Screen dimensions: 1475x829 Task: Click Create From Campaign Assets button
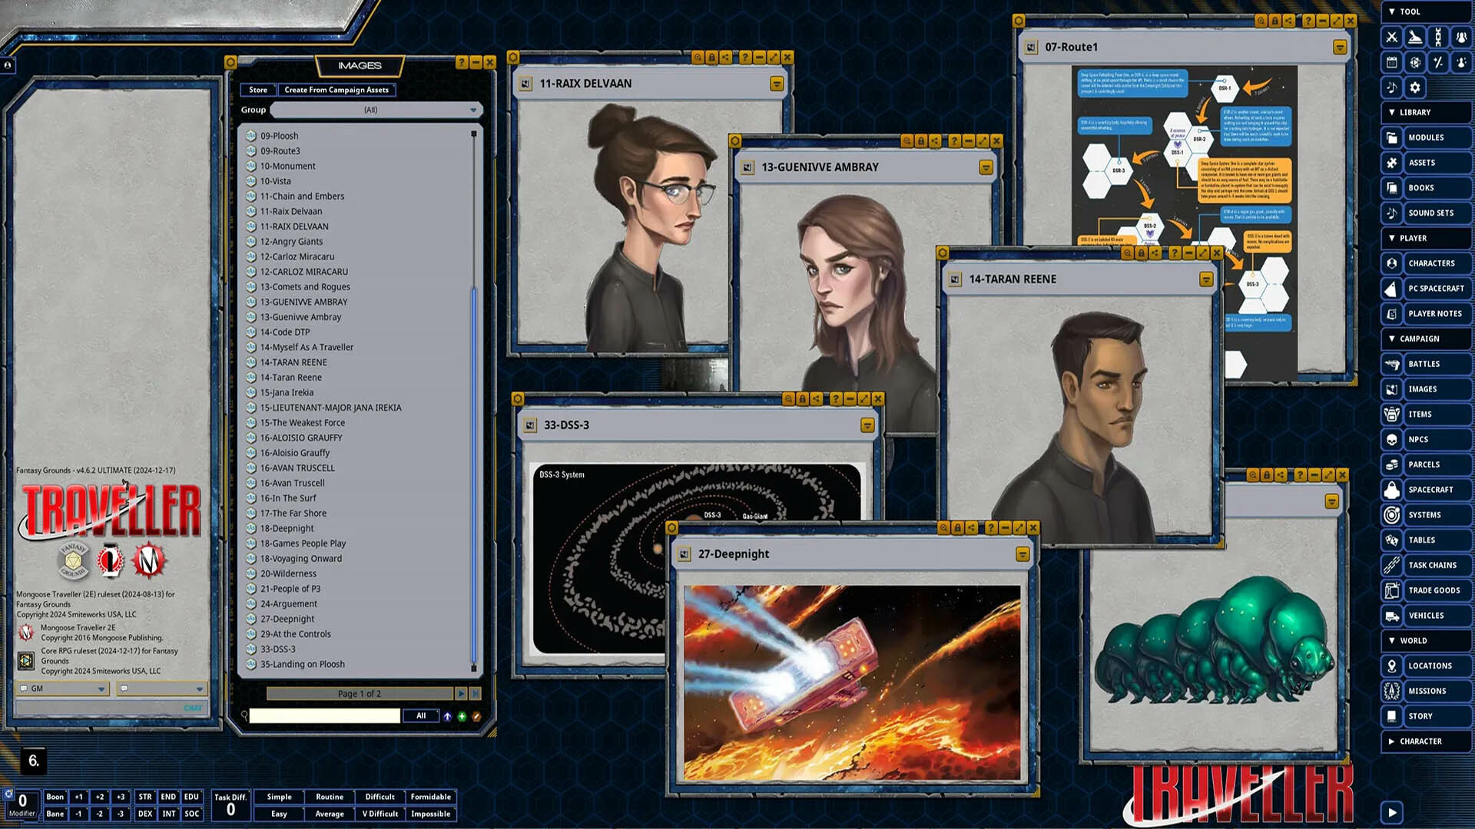click(336, 90)
